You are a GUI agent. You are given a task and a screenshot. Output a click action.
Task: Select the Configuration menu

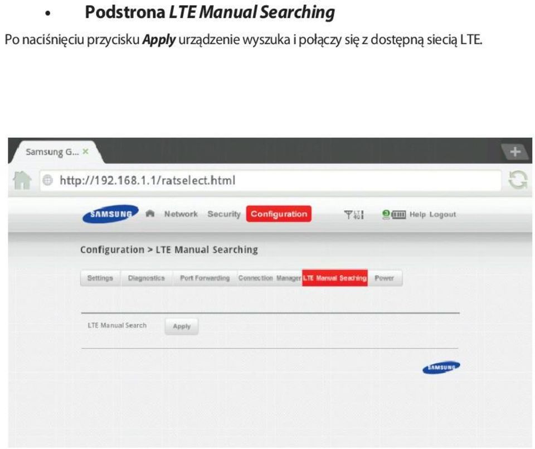tap(278, 214)
